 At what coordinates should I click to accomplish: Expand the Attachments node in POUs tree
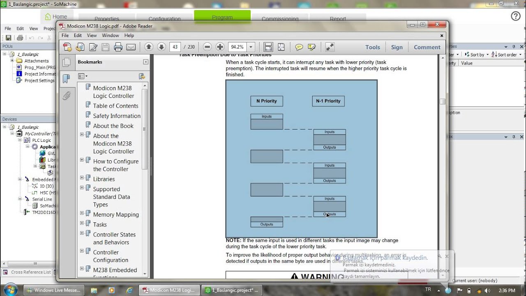pos(12,61)
